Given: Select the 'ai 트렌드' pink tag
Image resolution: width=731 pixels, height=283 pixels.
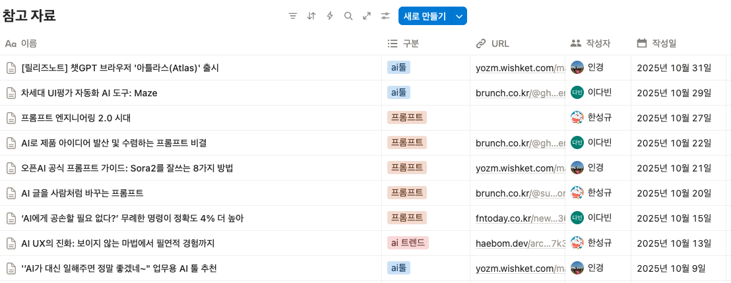Looking at the screenshot, I should 408,243.
